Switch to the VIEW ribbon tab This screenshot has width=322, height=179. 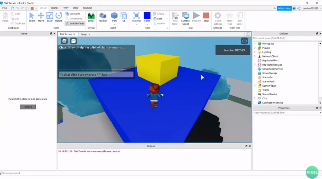[76, 8]
